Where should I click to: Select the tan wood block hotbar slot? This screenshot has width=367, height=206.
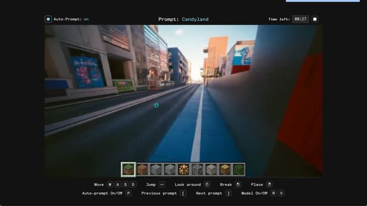[225, 169]
